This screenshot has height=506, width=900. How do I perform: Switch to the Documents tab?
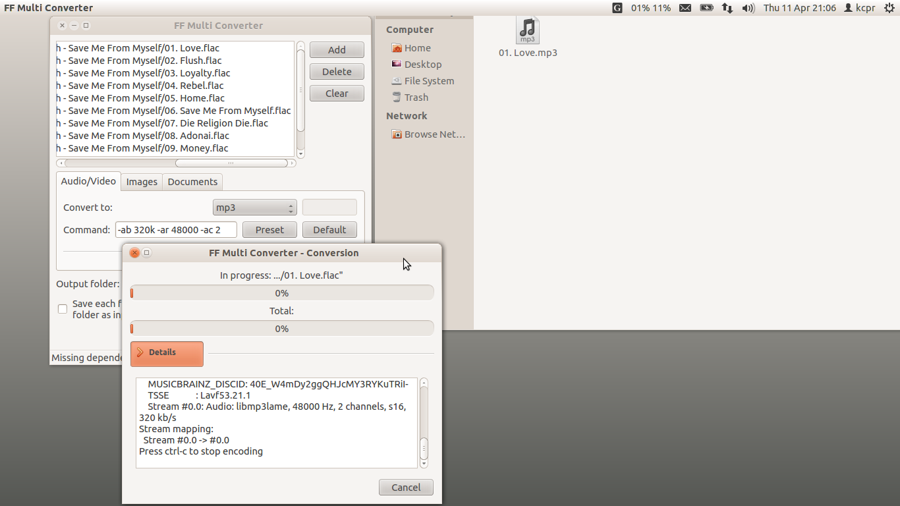(192, 182)
